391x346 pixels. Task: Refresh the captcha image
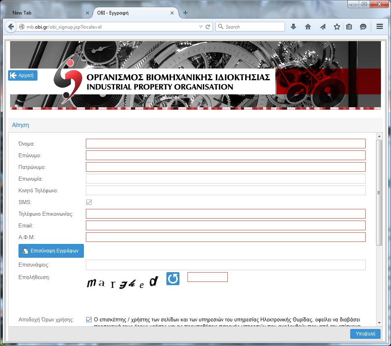(x=173, y=279)
